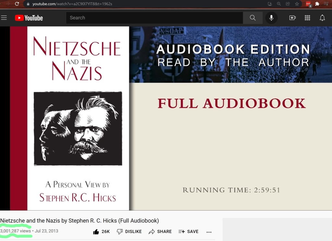The image size is (332, 241).
Task: Open the more actions ellipsis below the video
Action: pos(209,232)
